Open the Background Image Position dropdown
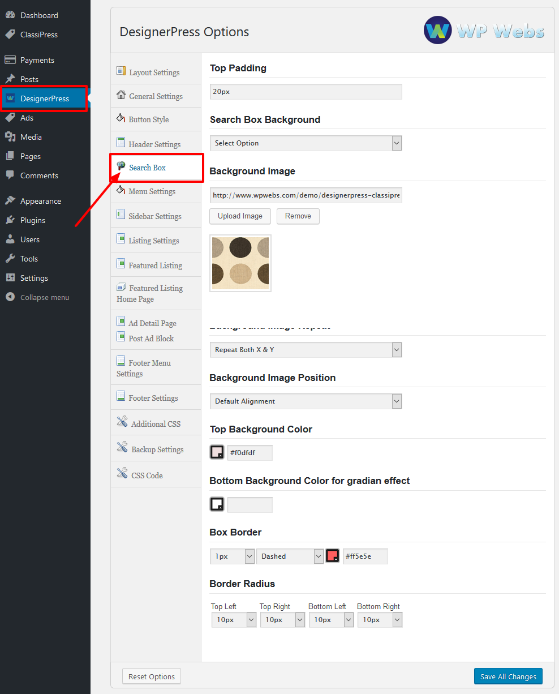Viewport: 559px width, 694px height. (x=306, y=401)
